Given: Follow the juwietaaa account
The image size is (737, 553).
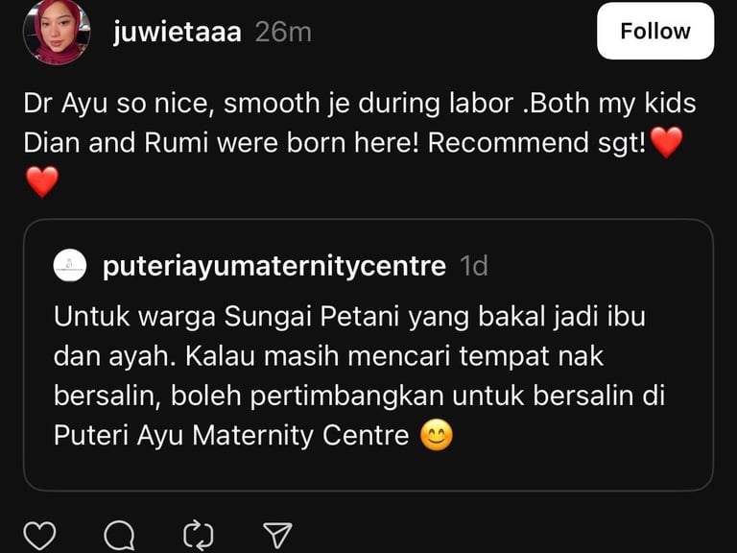Looking at the screenshot, I should click(x=655, y=31).
